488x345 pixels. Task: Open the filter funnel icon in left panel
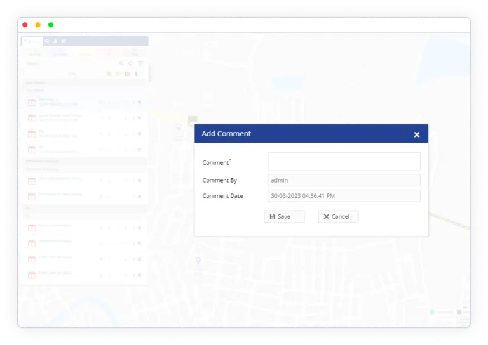pos(140,63)
